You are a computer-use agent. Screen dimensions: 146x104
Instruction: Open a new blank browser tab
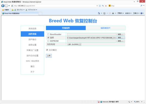point(40,14)
